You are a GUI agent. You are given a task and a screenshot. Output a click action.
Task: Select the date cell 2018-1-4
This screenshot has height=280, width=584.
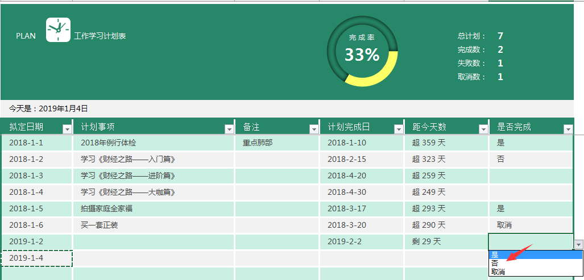tap(37, 192)
